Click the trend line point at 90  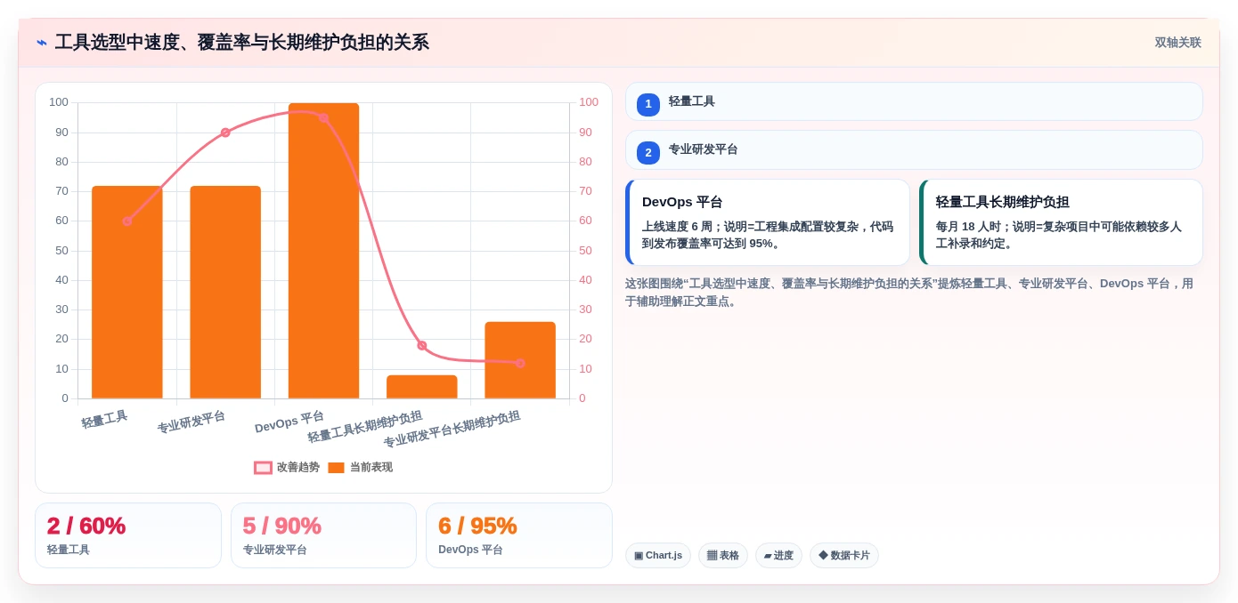(225, 133)
